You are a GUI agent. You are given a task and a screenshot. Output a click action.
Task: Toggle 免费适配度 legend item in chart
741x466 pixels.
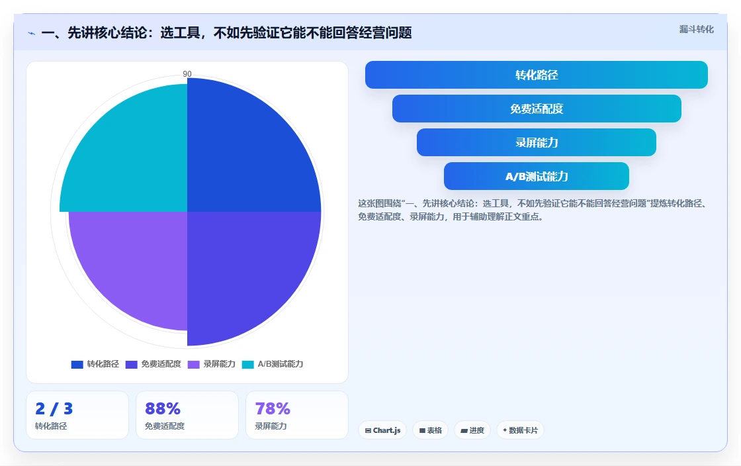(153, 364)
